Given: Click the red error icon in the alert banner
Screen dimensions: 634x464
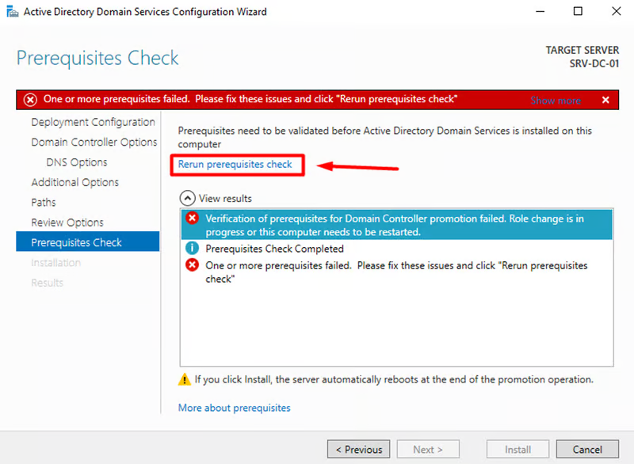Looking at the screenshot, I should tap(31, 100).
